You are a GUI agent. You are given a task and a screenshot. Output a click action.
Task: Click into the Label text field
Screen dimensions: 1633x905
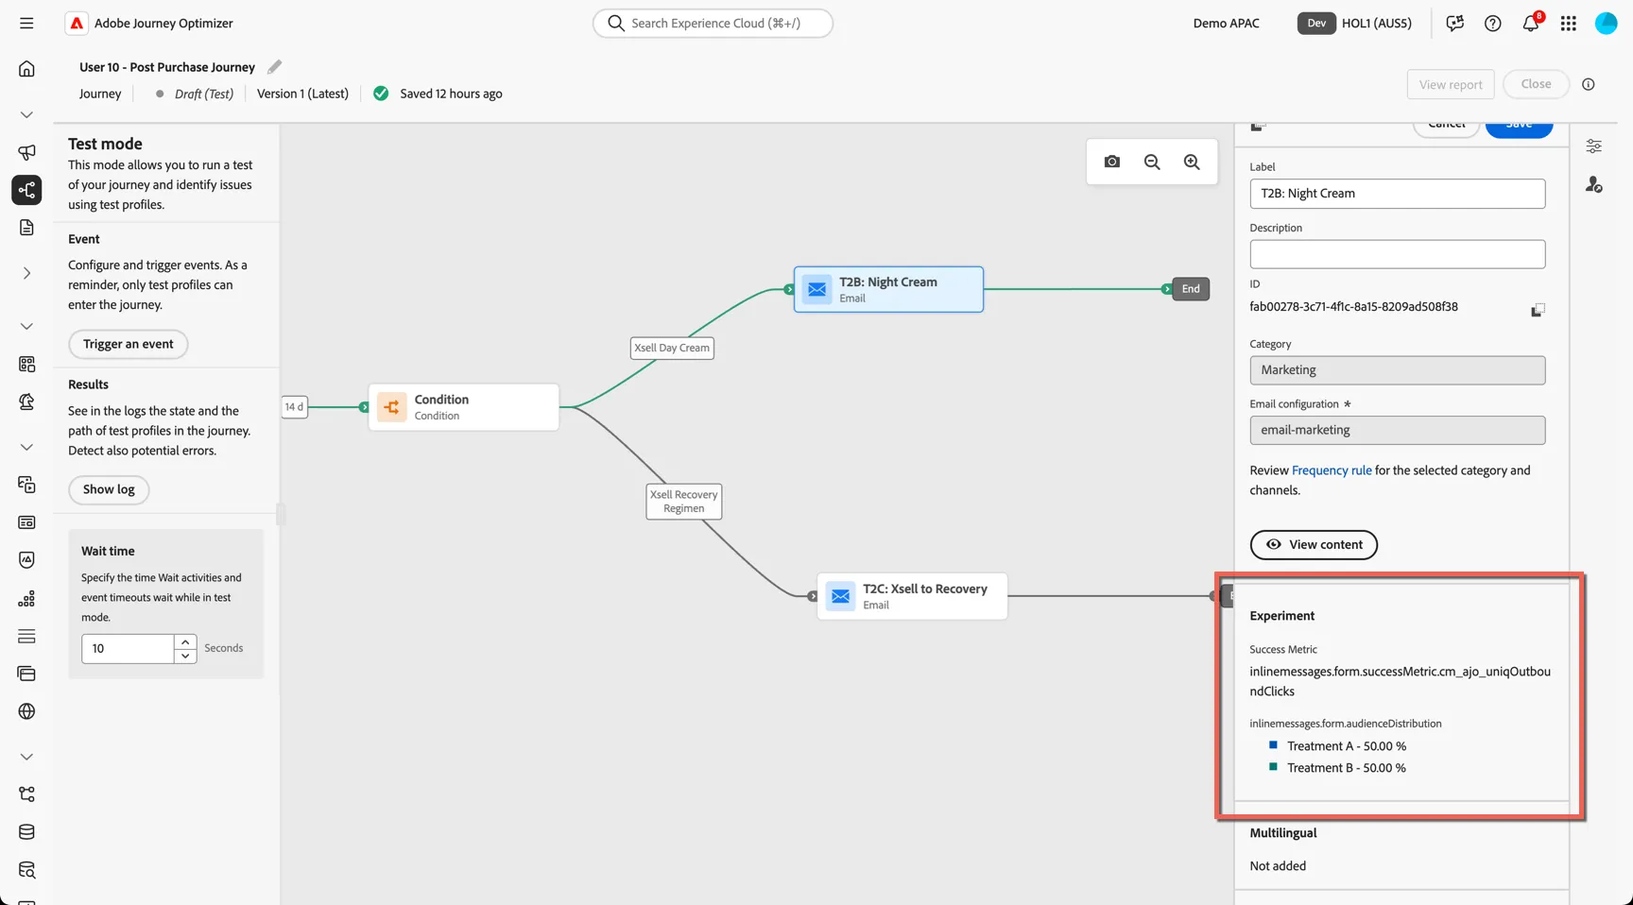tap(1397, 194)
